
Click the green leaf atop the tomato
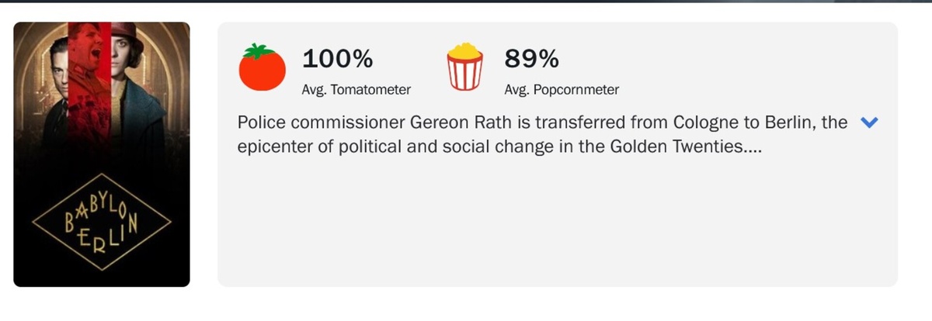pos(255,52)
